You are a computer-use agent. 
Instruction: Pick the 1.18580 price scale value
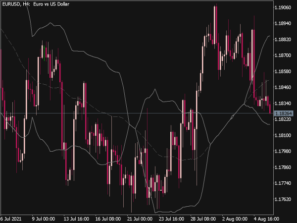pyautogui.click(x=283, y=71)
